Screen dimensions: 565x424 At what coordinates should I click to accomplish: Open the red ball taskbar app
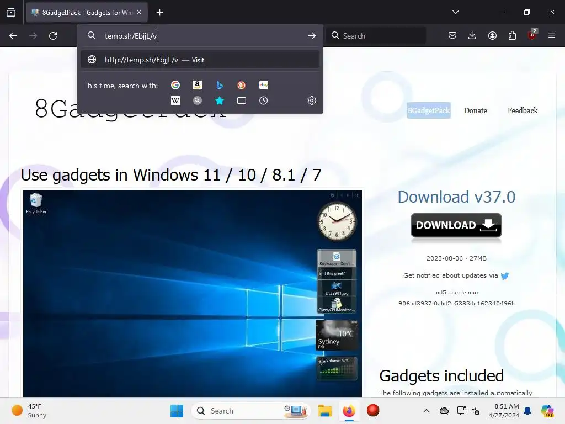(373, 410)
